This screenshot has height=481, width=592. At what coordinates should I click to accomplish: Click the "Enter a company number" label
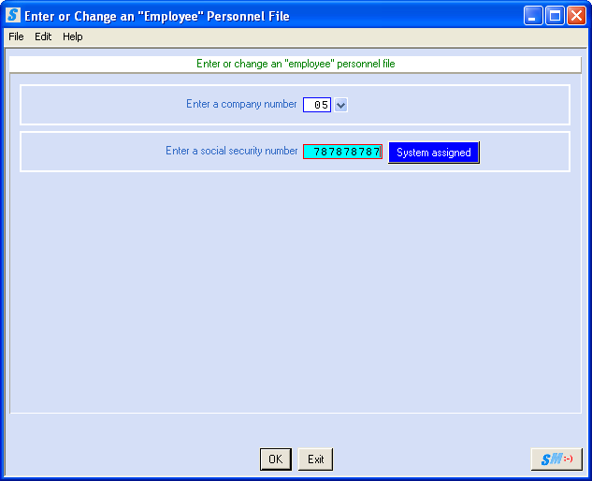click(241, 104)
